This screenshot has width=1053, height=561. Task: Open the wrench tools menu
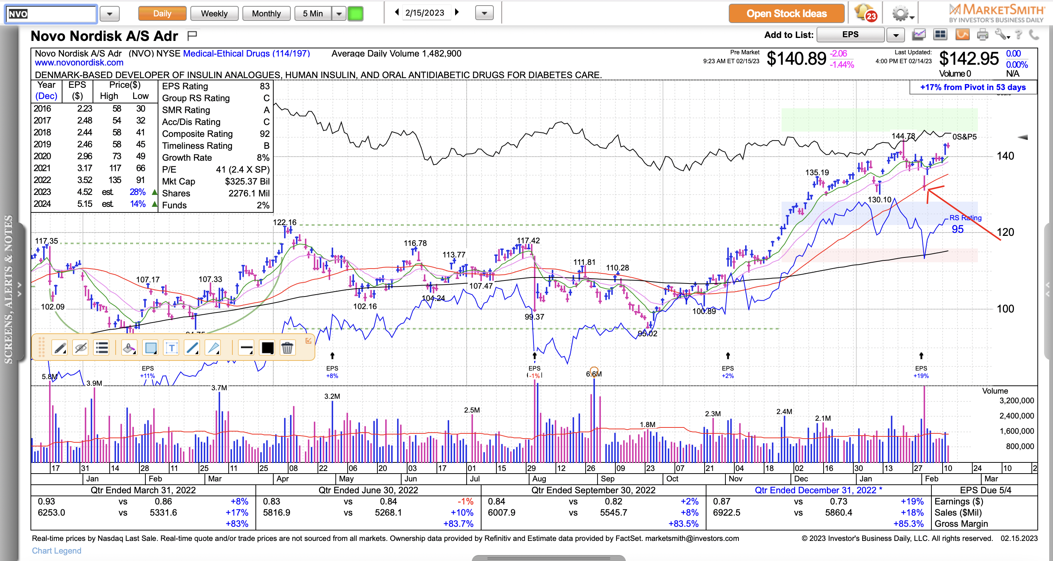tap(1002, 35)
